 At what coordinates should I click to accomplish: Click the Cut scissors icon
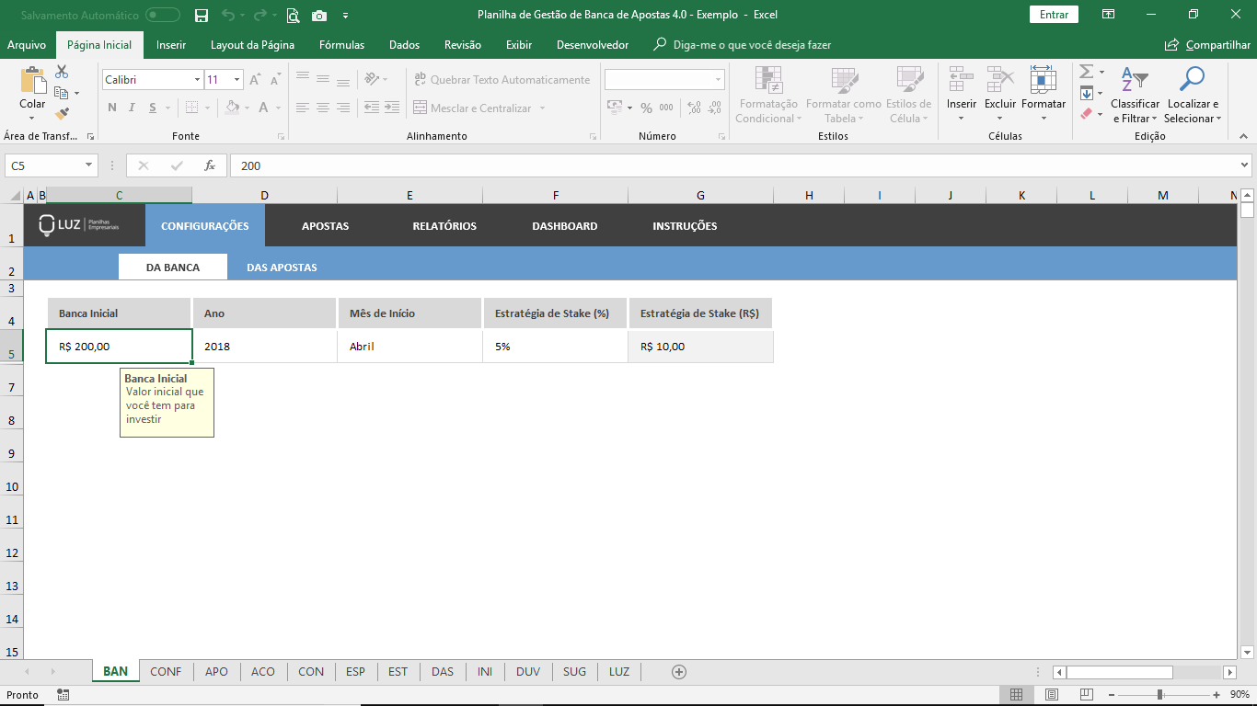pyautogui.click(x=62, y=72)
